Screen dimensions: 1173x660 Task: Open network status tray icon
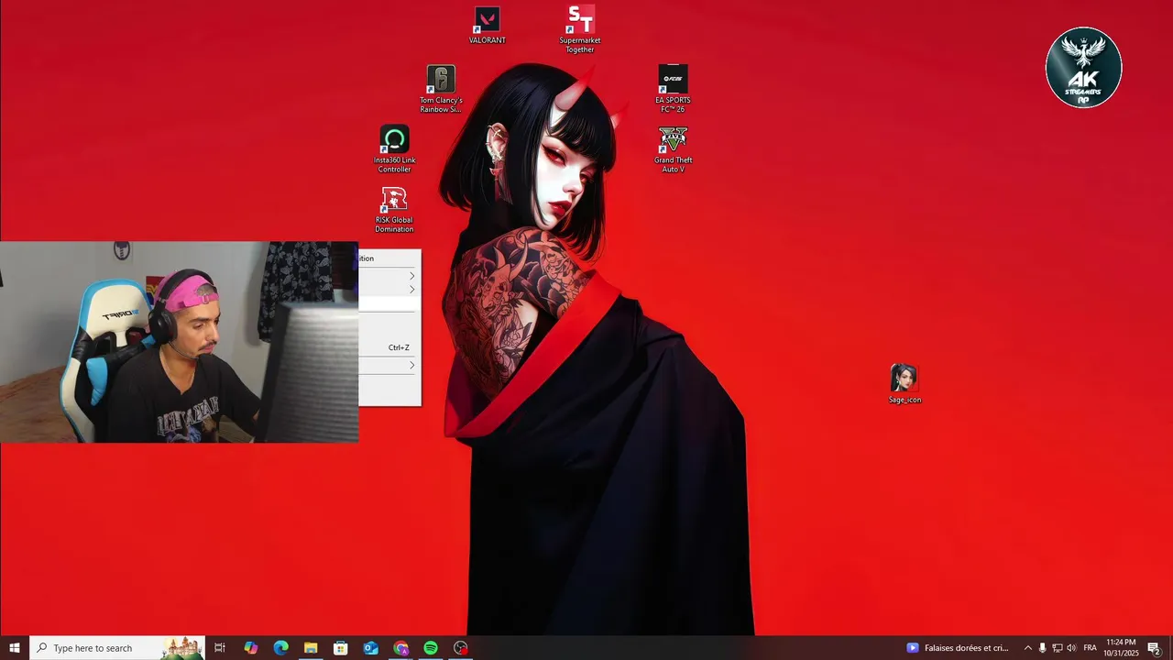coord(1057,648)
